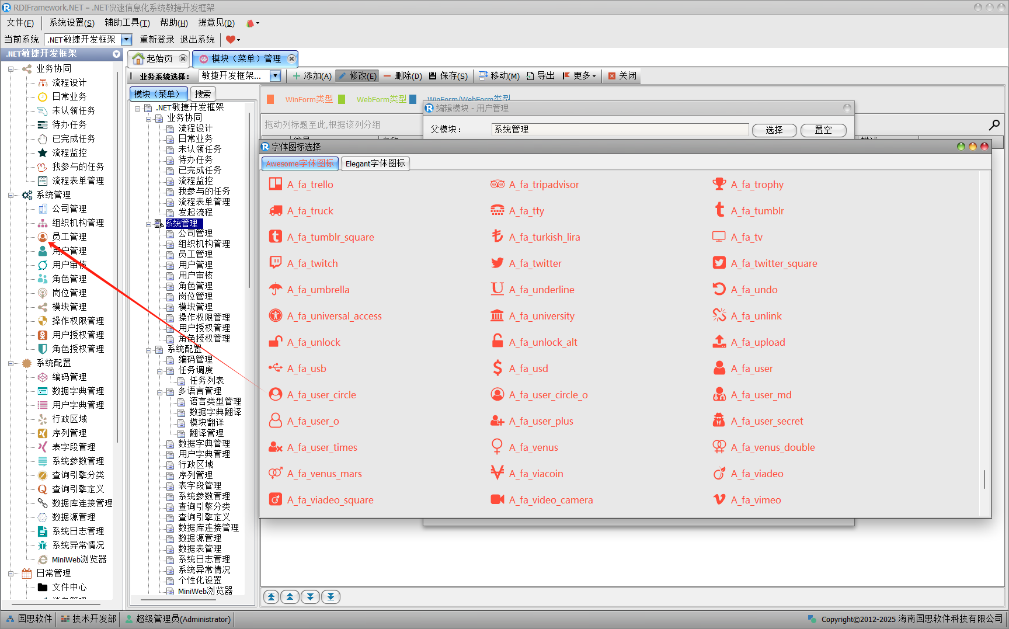The image size is (1009, 629).
Task: Click the 选择 button for parent module
Action: 774,130
